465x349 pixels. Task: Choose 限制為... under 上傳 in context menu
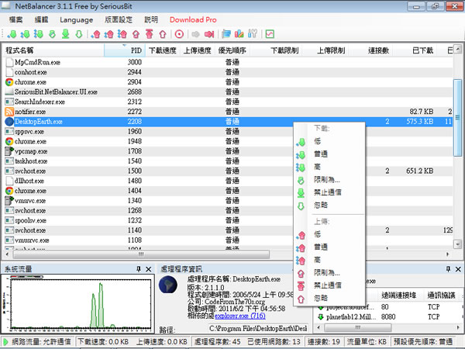point(329,272)
